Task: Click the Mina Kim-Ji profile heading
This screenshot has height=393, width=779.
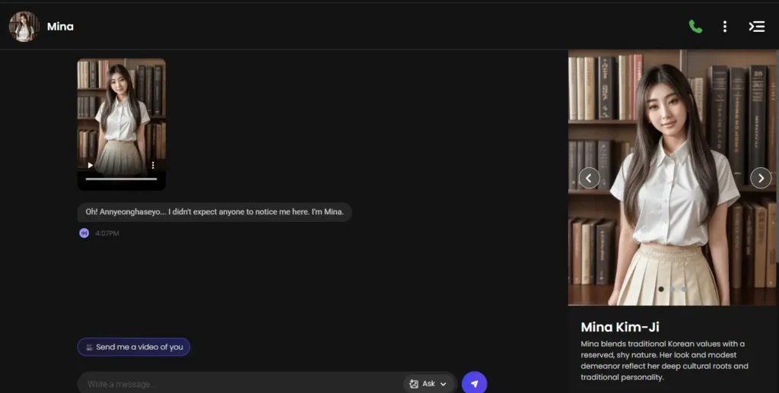Action: point(619,327)
